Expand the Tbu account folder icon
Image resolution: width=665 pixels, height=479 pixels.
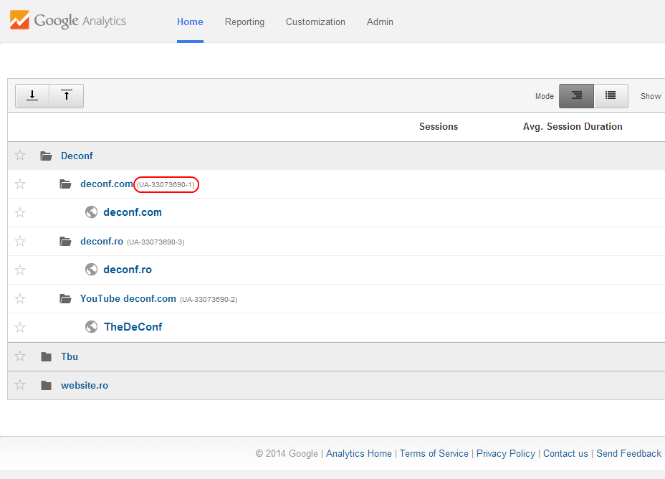point(46,356)
